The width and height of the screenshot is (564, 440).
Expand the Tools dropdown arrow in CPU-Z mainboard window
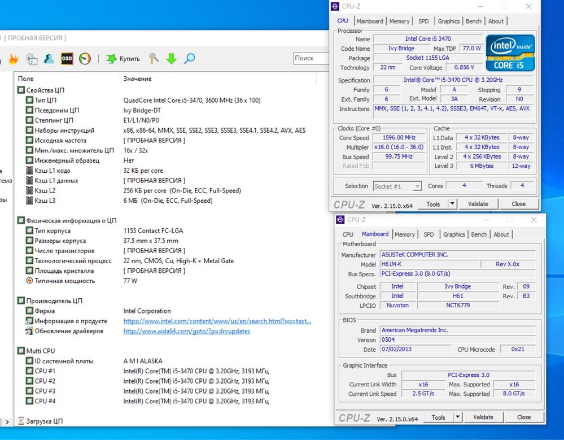[457, 417]
